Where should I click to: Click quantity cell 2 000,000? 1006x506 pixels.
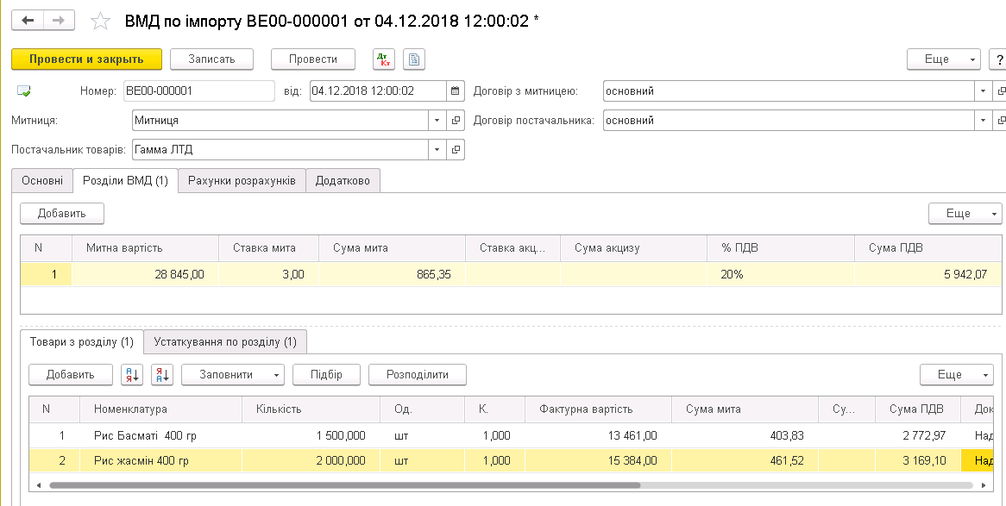click(311, 460)
